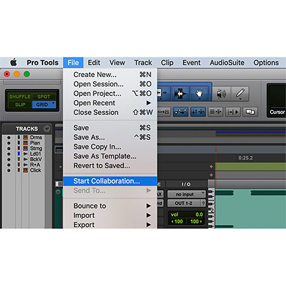Select Drms track in Tracks list
This screenshot has width=286, height=286.
coord(36,137)
